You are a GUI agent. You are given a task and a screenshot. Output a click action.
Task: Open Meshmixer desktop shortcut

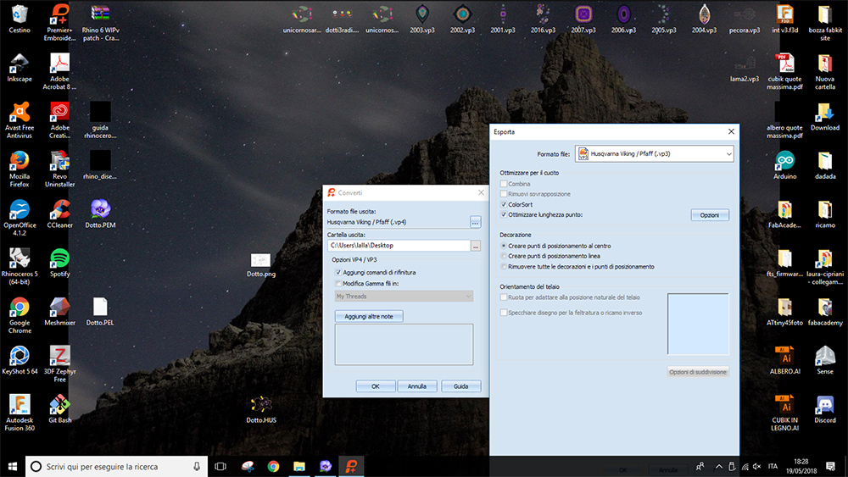[59, 307]
